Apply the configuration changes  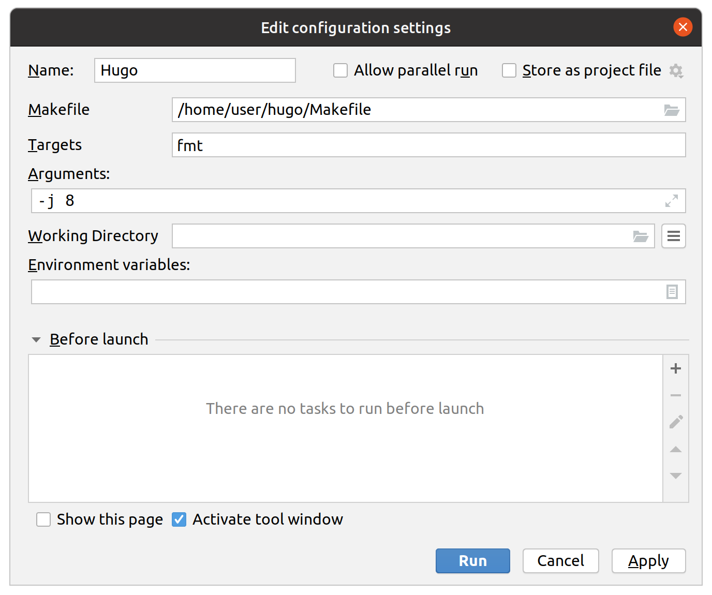point(648,561)
